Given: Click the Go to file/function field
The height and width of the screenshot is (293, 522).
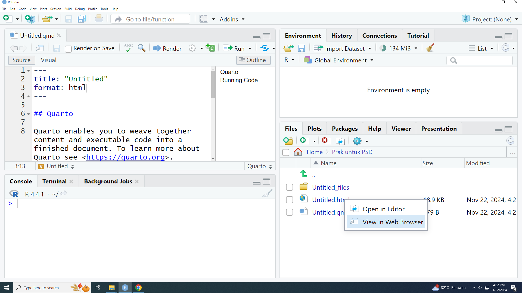Looking at the screenshot, I should click(x=150, y=19).
